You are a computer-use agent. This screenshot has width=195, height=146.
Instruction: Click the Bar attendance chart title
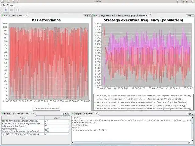pos(46,20)
